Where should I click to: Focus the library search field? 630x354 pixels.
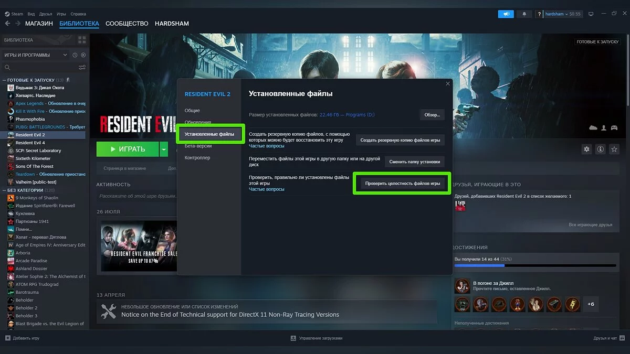(44, 67)
